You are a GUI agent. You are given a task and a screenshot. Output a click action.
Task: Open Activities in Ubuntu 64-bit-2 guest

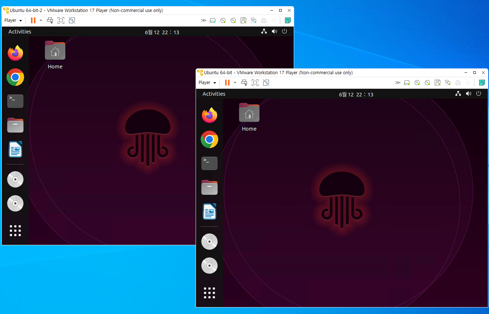click(x=20, y=32)
